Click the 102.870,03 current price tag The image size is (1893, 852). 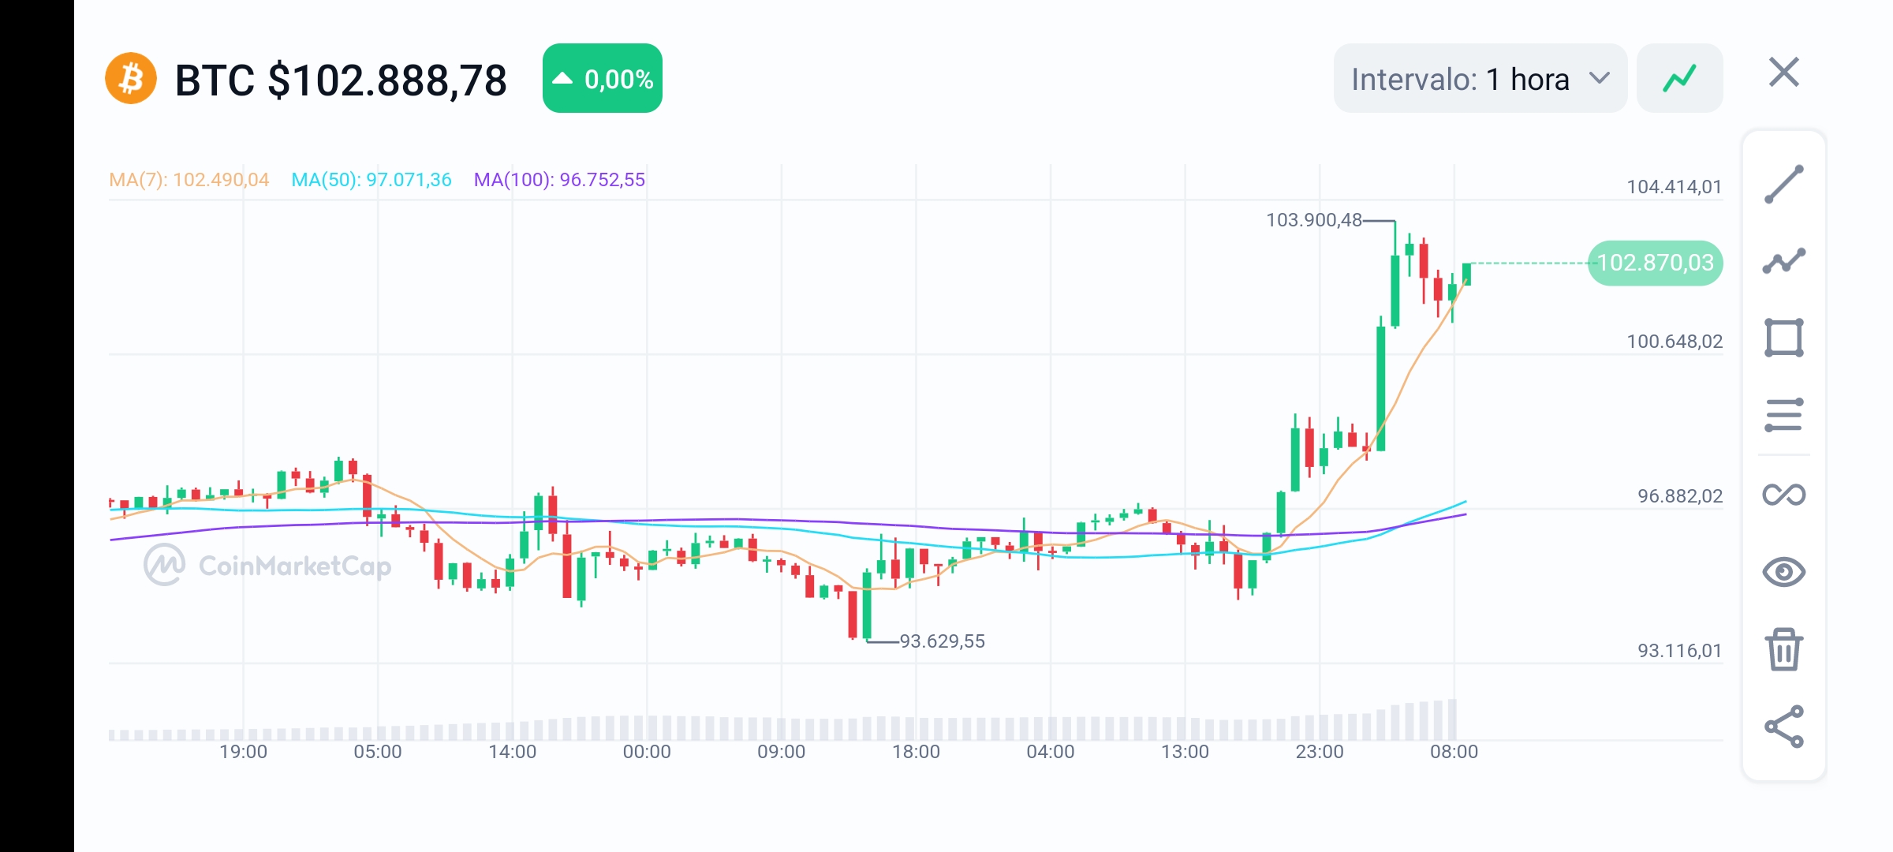pyautogui.click(x=1654, y=263)
